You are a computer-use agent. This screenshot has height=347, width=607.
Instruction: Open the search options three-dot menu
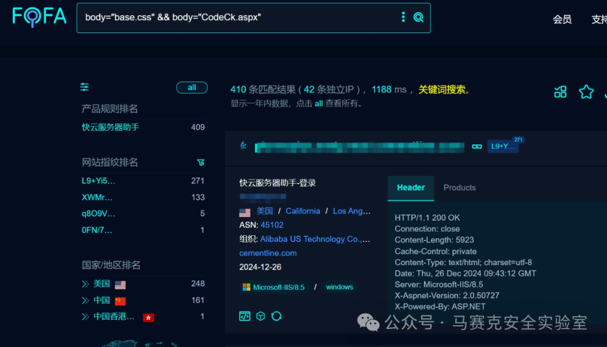(x=403, y=17)
